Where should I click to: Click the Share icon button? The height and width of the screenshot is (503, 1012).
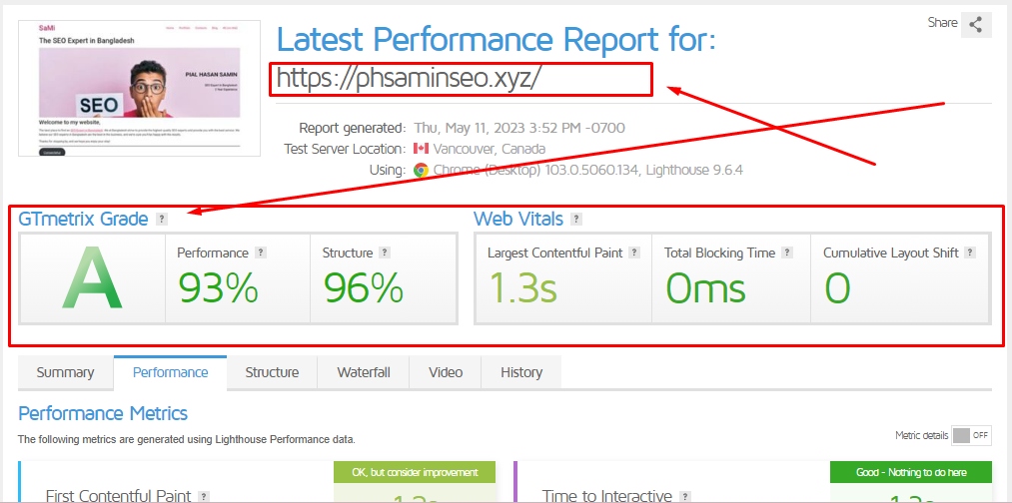pyautogui.click(x=976, y=25)
